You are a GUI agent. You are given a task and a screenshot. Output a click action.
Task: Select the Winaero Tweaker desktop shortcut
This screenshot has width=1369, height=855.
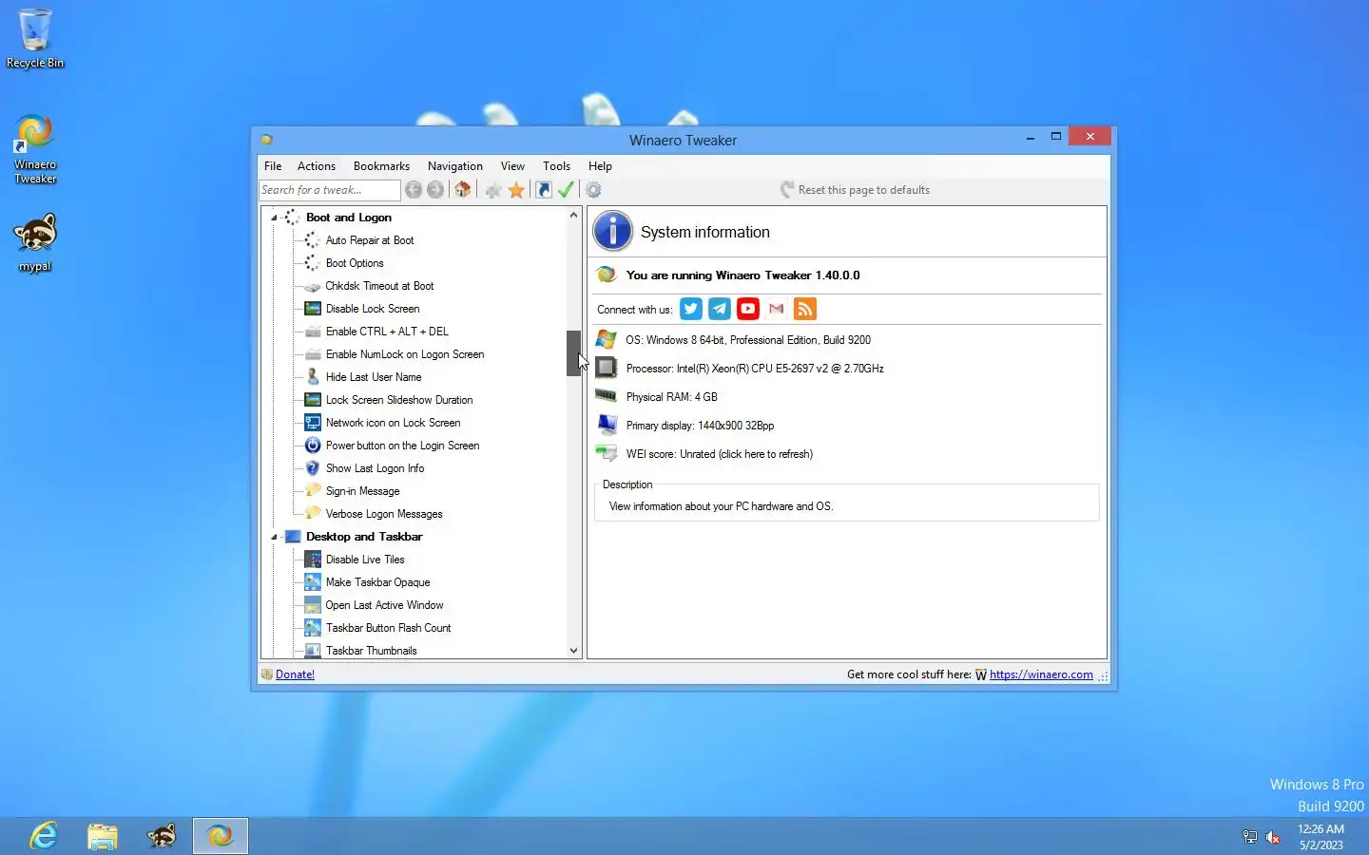(35, 149)
